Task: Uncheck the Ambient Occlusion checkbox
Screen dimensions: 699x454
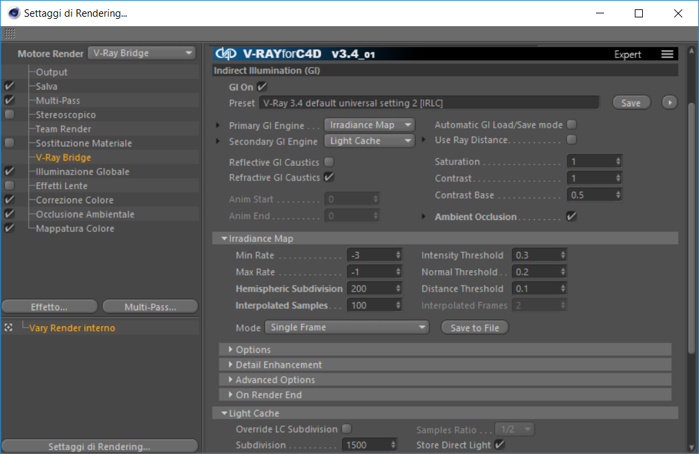Action: pyautogui.click(x=571, y=217)
